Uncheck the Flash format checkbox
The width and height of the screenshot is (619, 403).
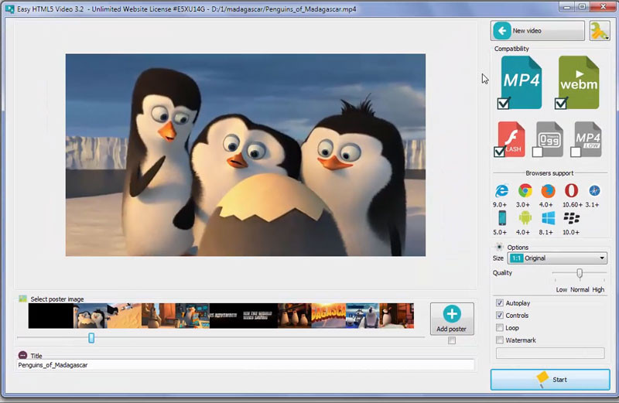pyautogui.click(x=499, y=152)
